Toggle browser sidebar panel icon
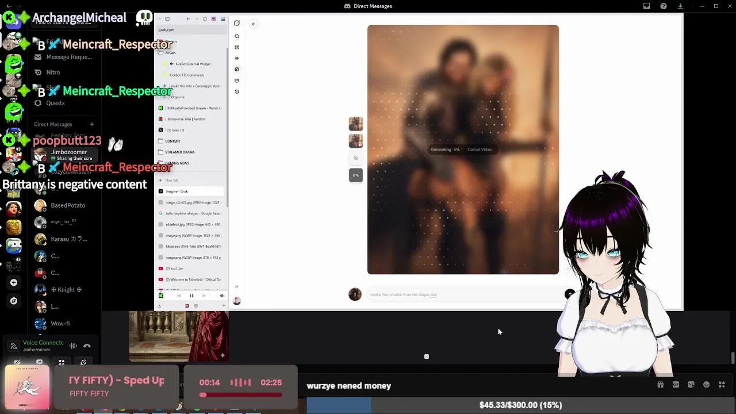This screenshot has width=736, height=414. tap(167, 19)
